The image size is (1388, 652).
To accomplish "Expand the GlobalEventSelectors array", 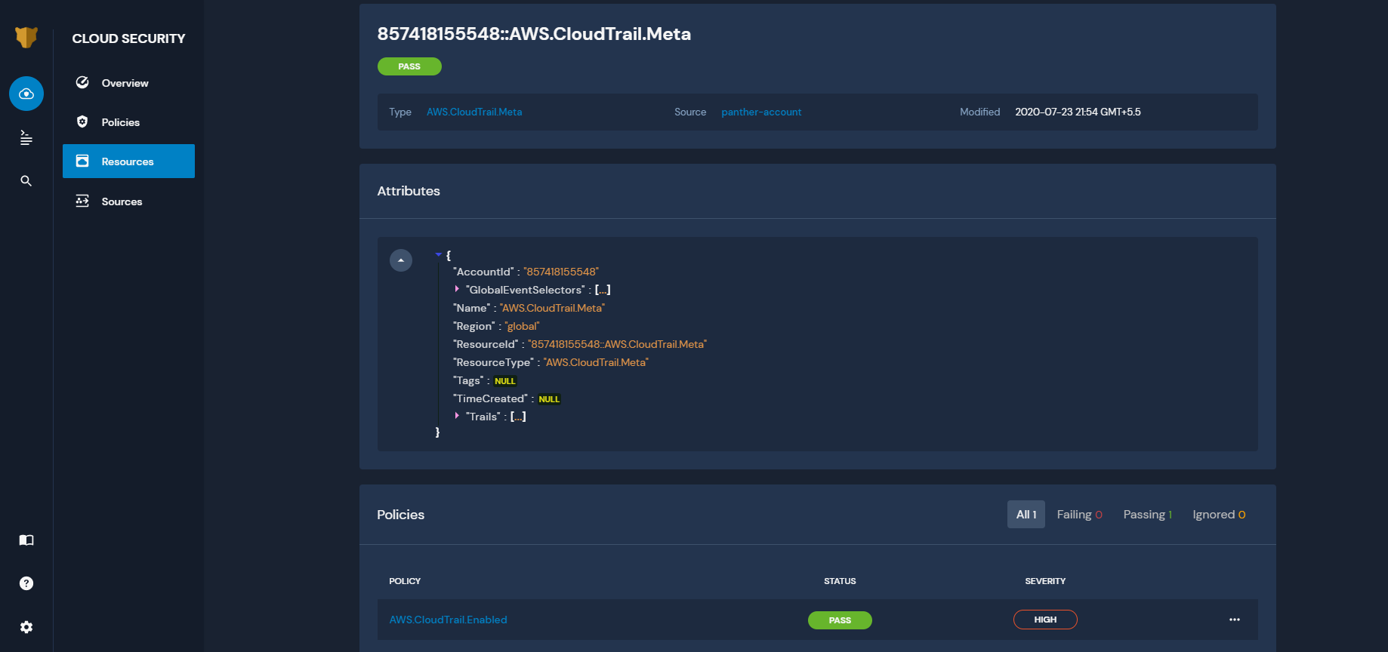I will [457, 289].
